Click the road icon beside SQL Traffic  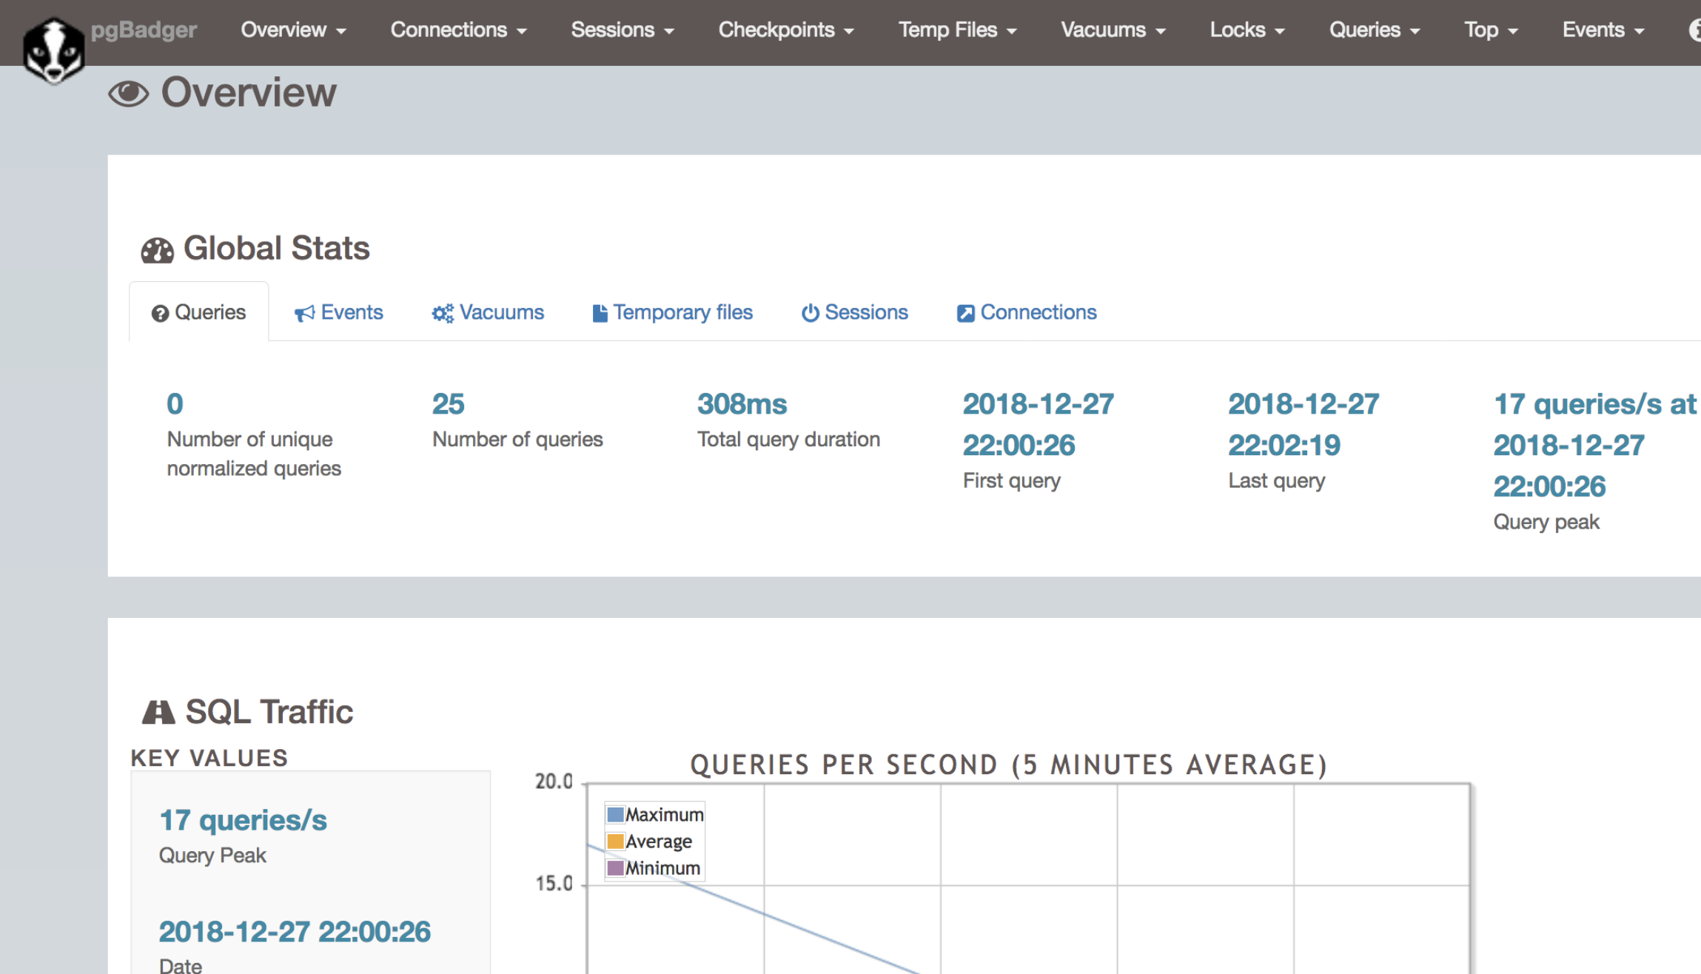[158, 713]
